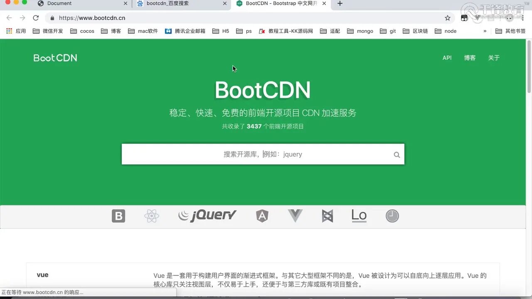532x299 pixels.
Task: Open the Vue logo library
Action: point(295,216)
